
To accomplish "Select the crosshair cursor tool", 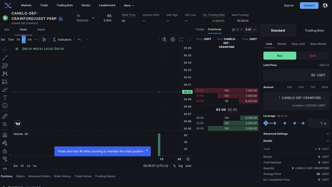I will 5,50.
